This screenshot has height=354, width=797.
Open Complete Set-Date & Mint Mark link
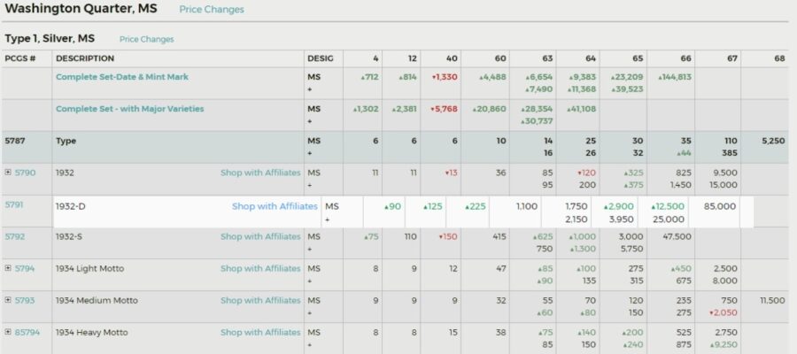(122, 77)
